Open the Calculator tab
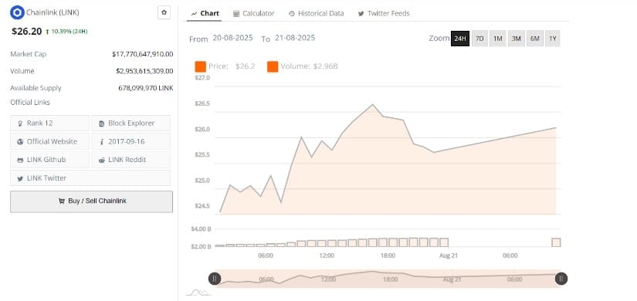 coord(254,13)
